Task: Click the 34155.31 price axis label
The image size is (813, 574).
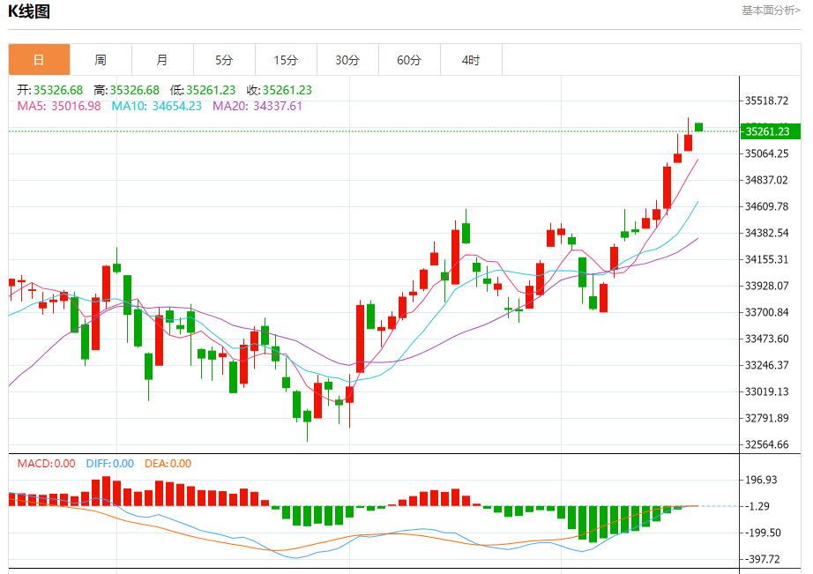Action: click(767, 259)
